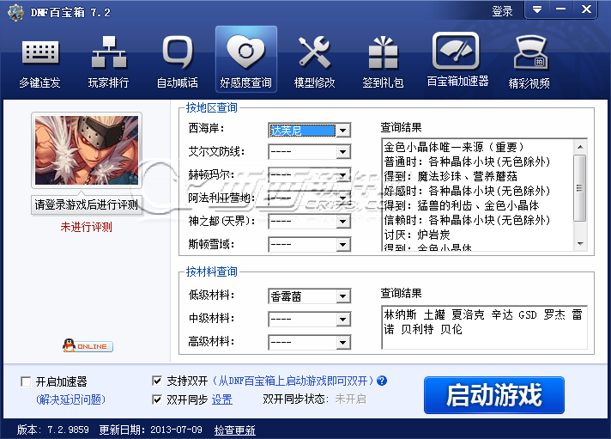
Task: Click the 请登录游戏后进行评测 button
Action: tap(87, 204)
